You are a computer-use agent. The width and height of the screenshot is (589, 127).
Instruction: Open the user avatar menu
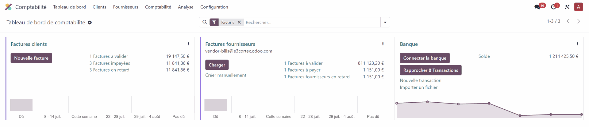click(578, 7)
